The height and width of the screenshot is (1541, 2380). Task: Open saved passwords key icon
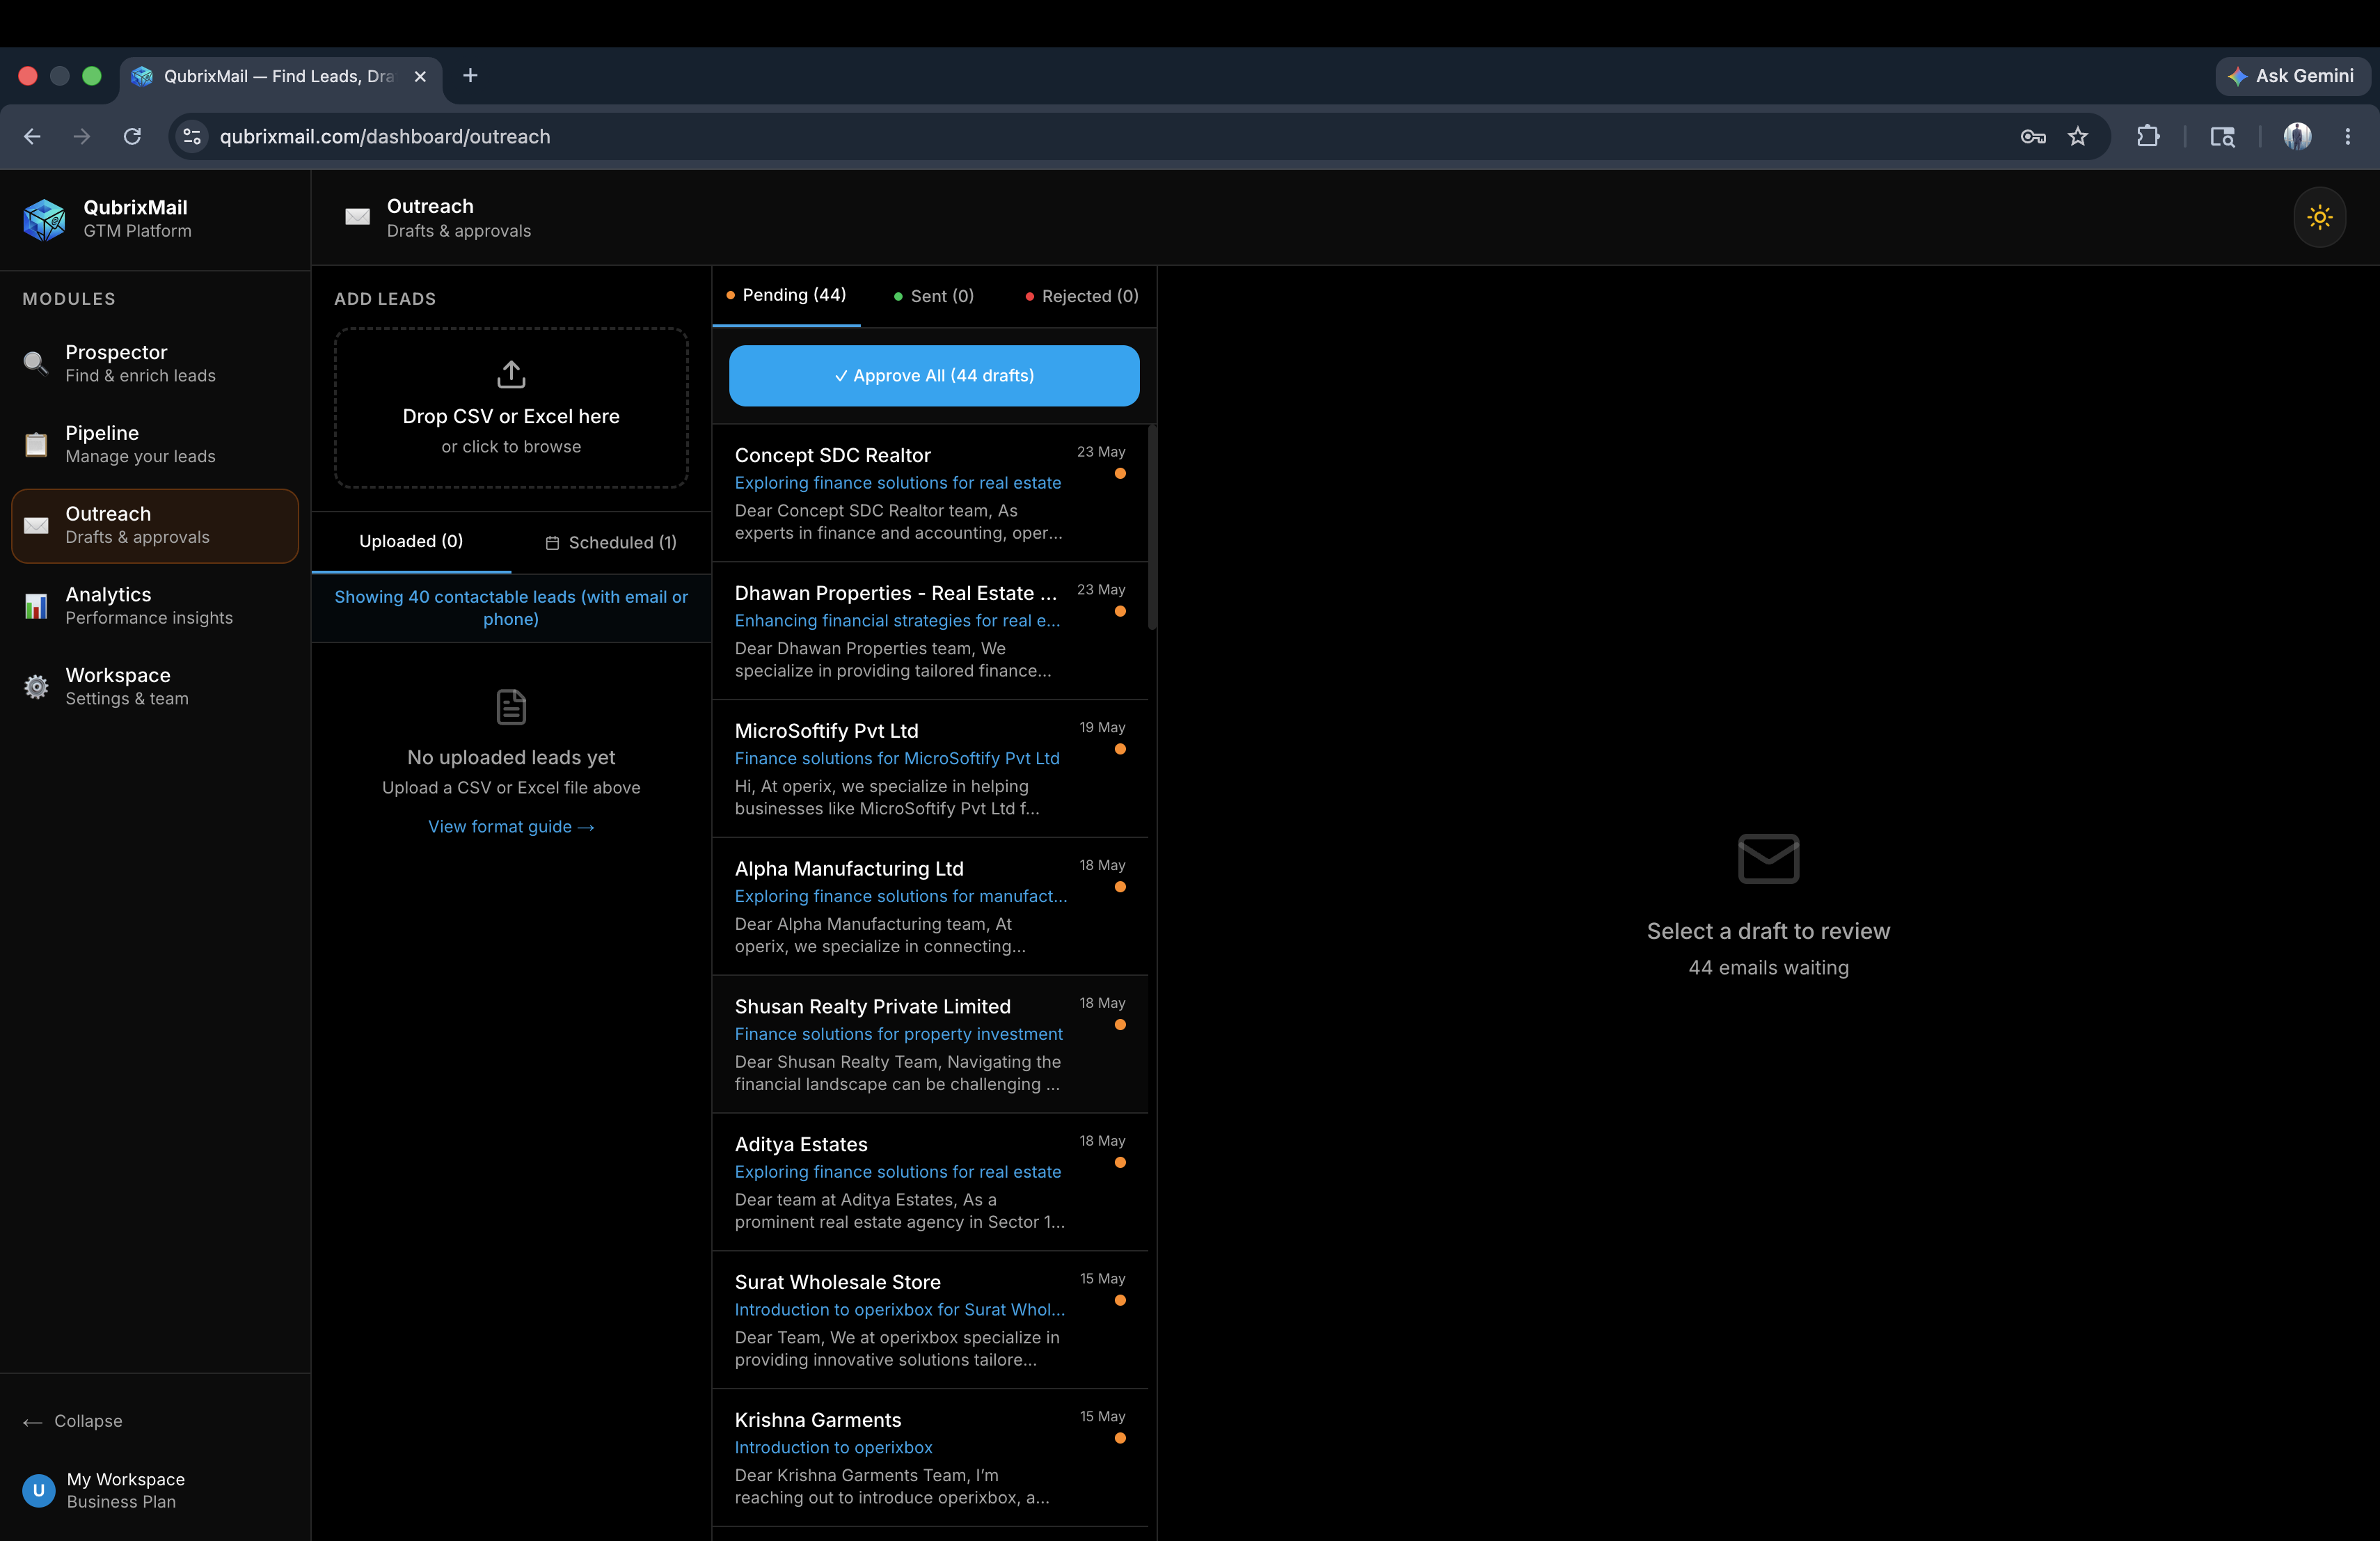coord(2032,136)
